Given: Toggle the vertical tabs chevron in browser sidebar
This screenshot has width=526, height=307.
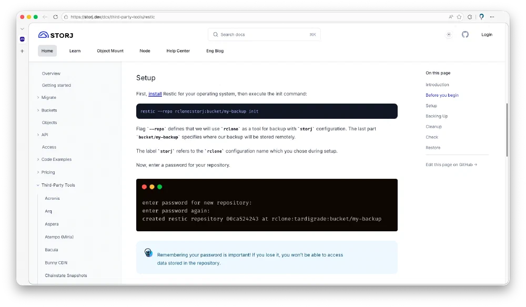Looking at the screenshot, I should point(22,29).
